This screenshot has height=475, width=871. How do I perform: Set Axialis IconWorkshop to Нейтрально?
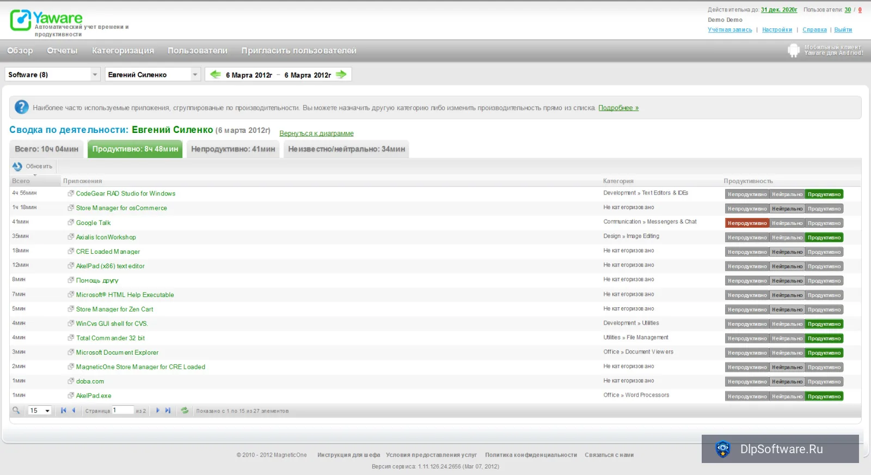787,237
